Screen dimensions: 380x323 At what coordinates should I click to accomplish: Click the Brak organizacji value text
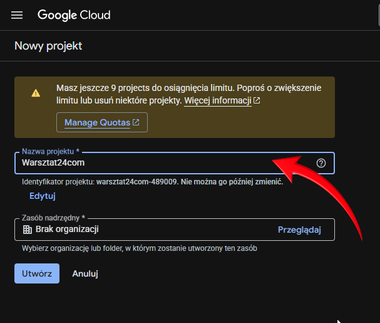coord(67,230)
